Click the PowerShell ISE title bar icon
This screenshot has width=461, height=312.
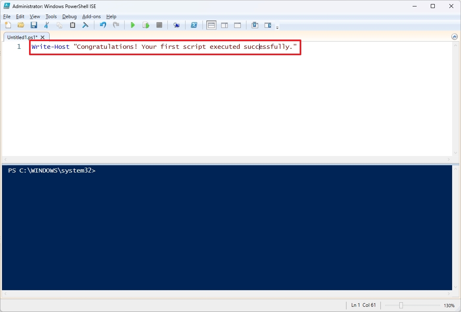pyautogui.click(x=6, y=6)
